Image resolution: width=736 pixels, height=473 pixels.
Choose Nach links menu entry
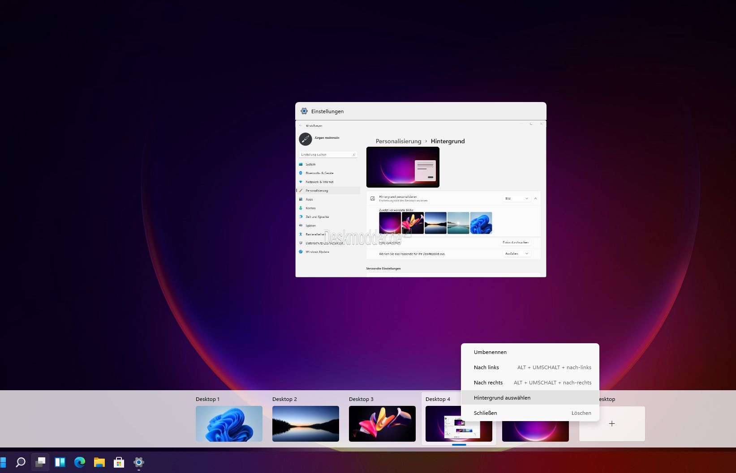[x=486, y=367]
